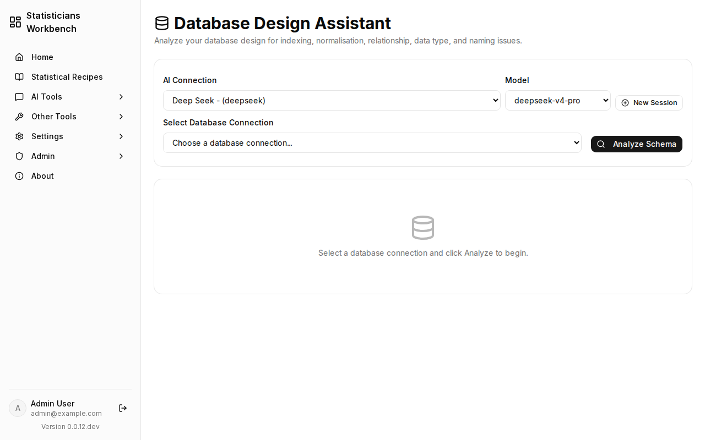The image size is (705, 440).
Task: Click the Database Design Assistant heading
Action: [283, 23]
